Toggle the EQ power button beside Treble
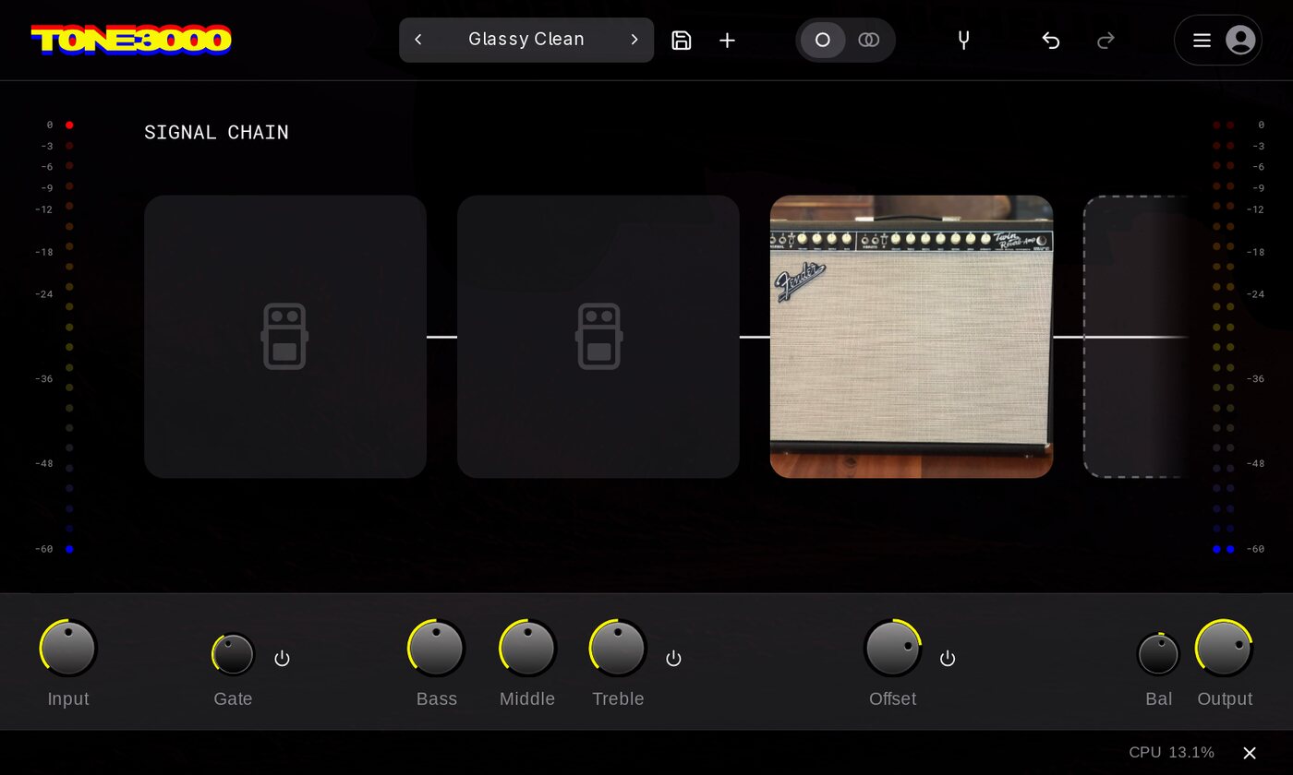The image size is (1293, 775). (674, 658)
